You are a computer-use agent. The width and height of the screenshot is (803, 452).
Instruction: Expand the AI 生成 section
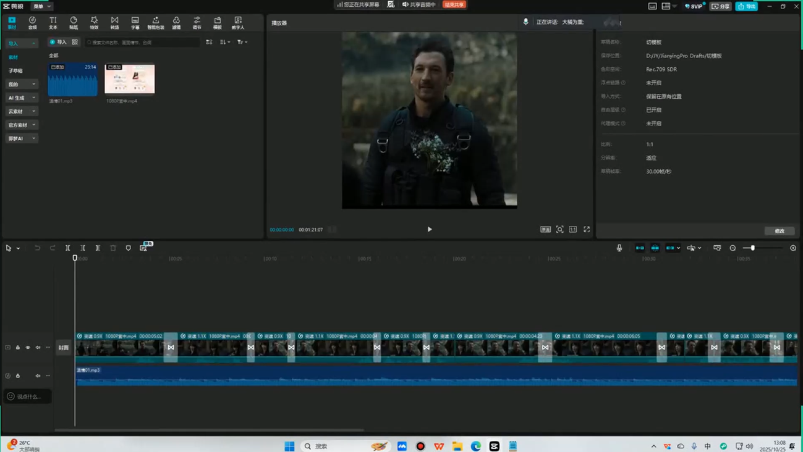(22, 98)
